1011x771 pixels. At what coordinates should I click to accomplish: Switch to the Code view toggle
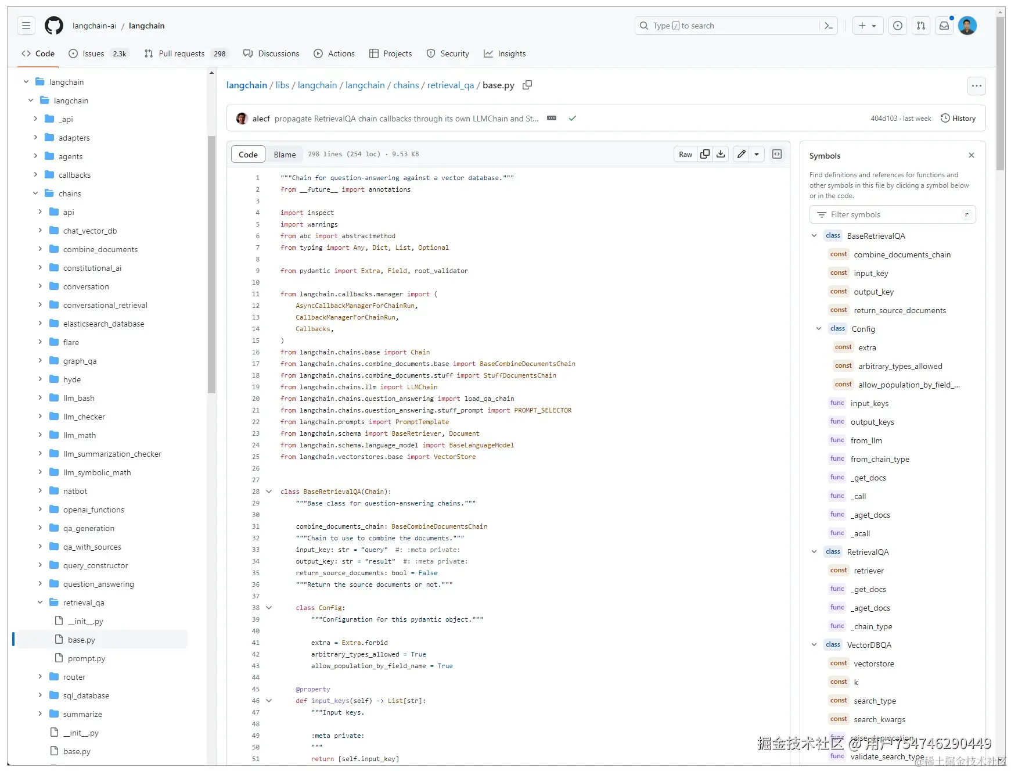(248, 155)
